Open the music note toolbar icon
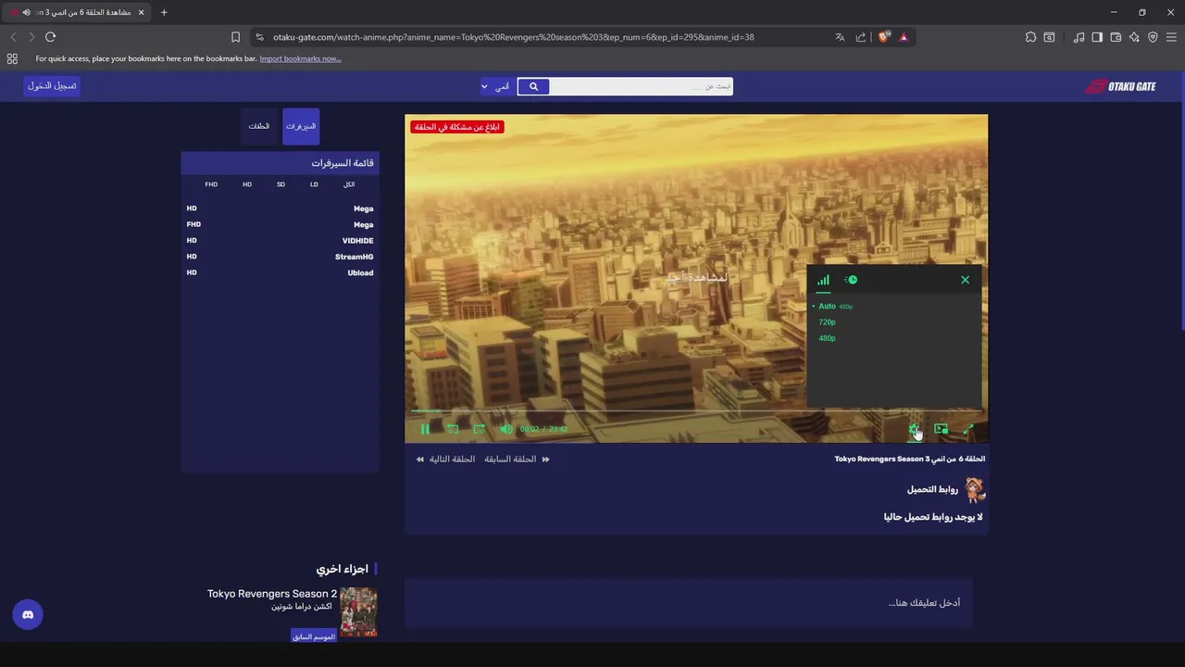 pos(1079,37)
